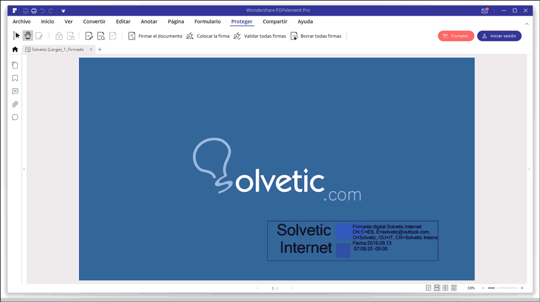
Task: Zoom in with plus button
Action: [x=522, y=288]
